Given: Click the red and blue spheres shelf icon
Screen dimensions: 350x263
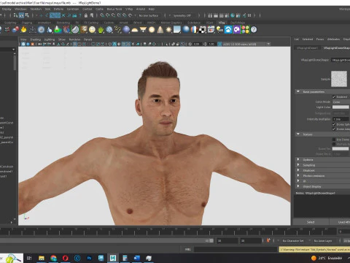Looking at the screenshot, I should (15, 30).
